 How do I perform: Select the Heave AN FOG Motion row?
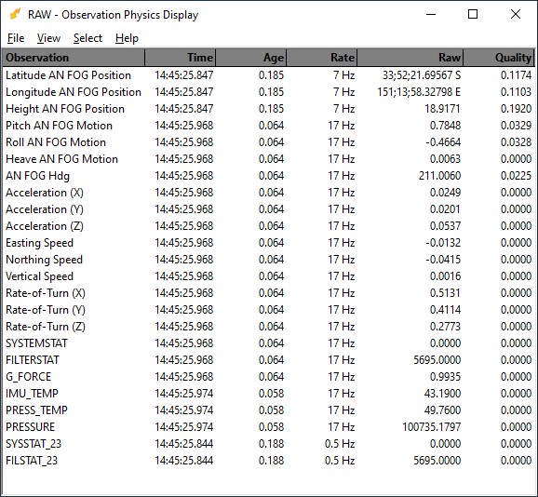click(x=268, y=159)
